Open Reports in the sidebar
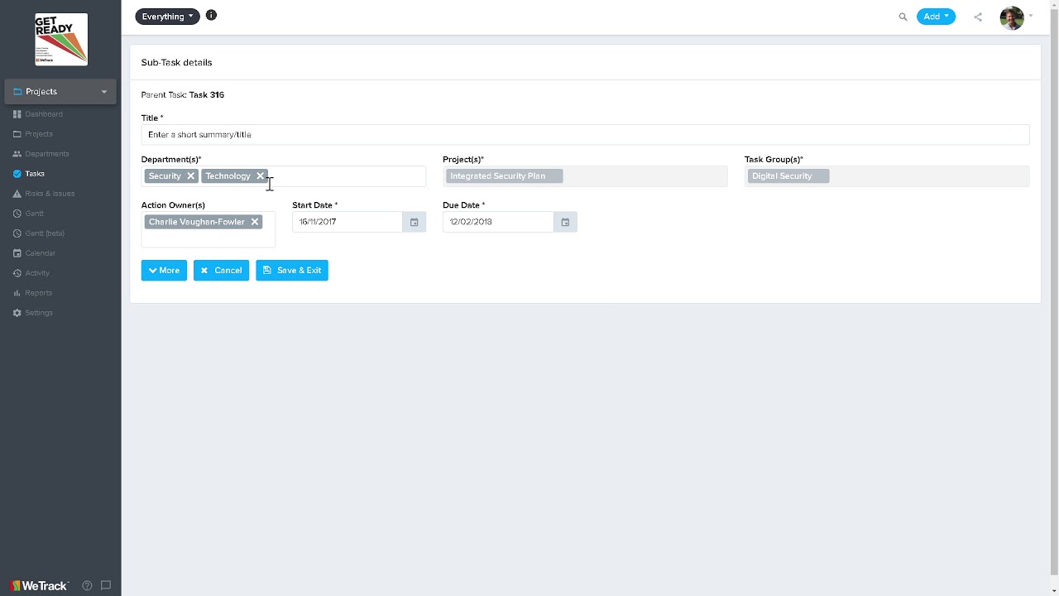 [32, 293]
